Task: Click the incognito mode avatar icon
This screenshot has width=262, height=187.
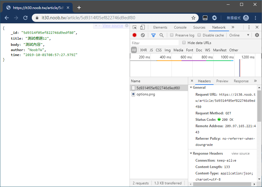Action: (x=246, y=18)
